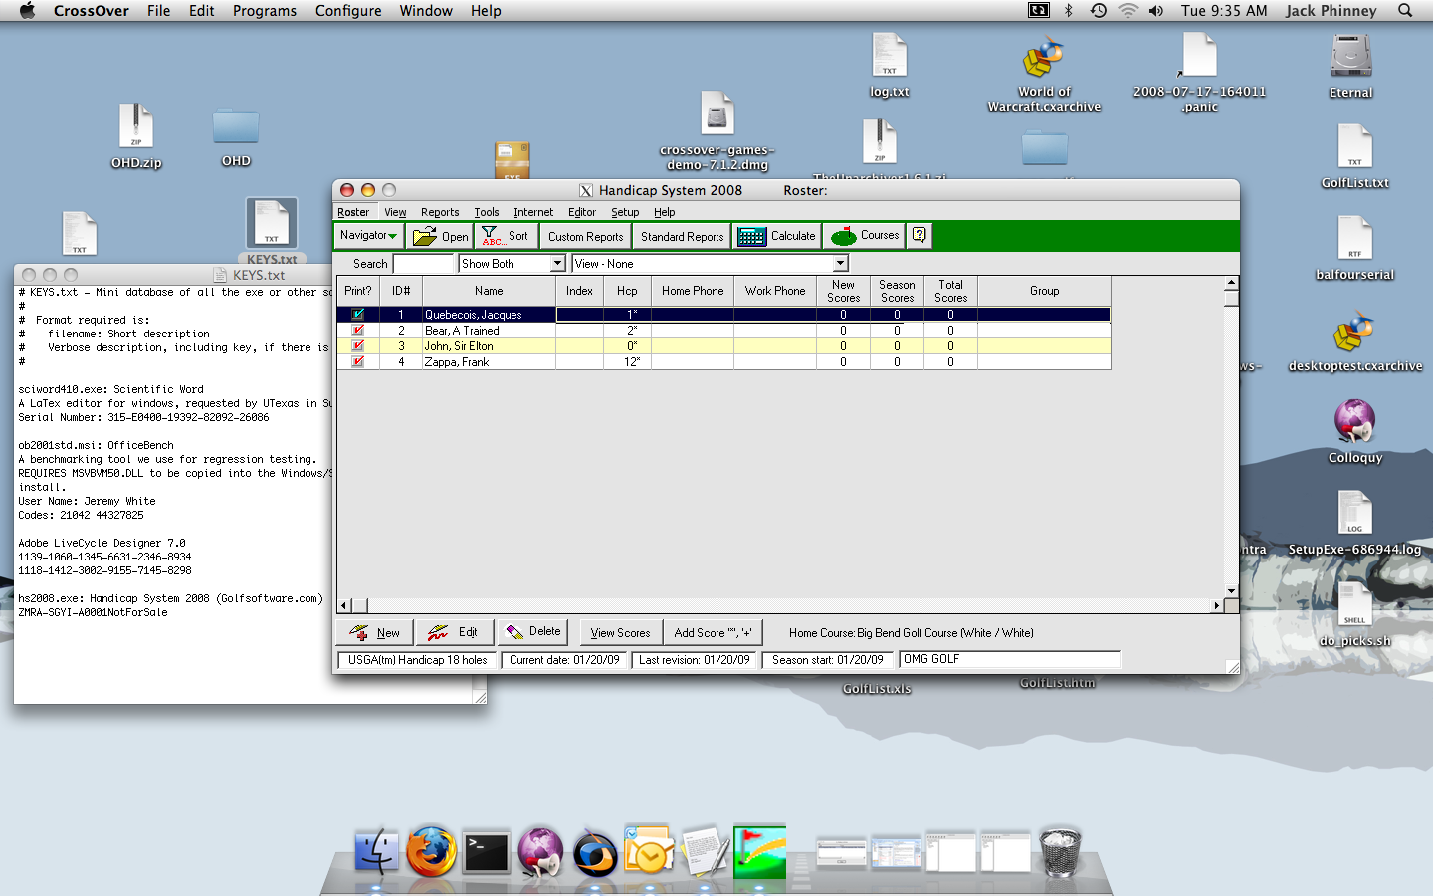Screen dimensions: 1433x896
Task: Toggle Print checkbox for Bear, A Trained
Action: click(x=358, y=331)
